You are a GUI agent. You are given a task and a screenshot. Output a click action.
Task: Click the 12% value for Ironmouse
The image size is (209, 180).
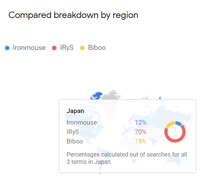pyautogui.click(x=141, y=122)
